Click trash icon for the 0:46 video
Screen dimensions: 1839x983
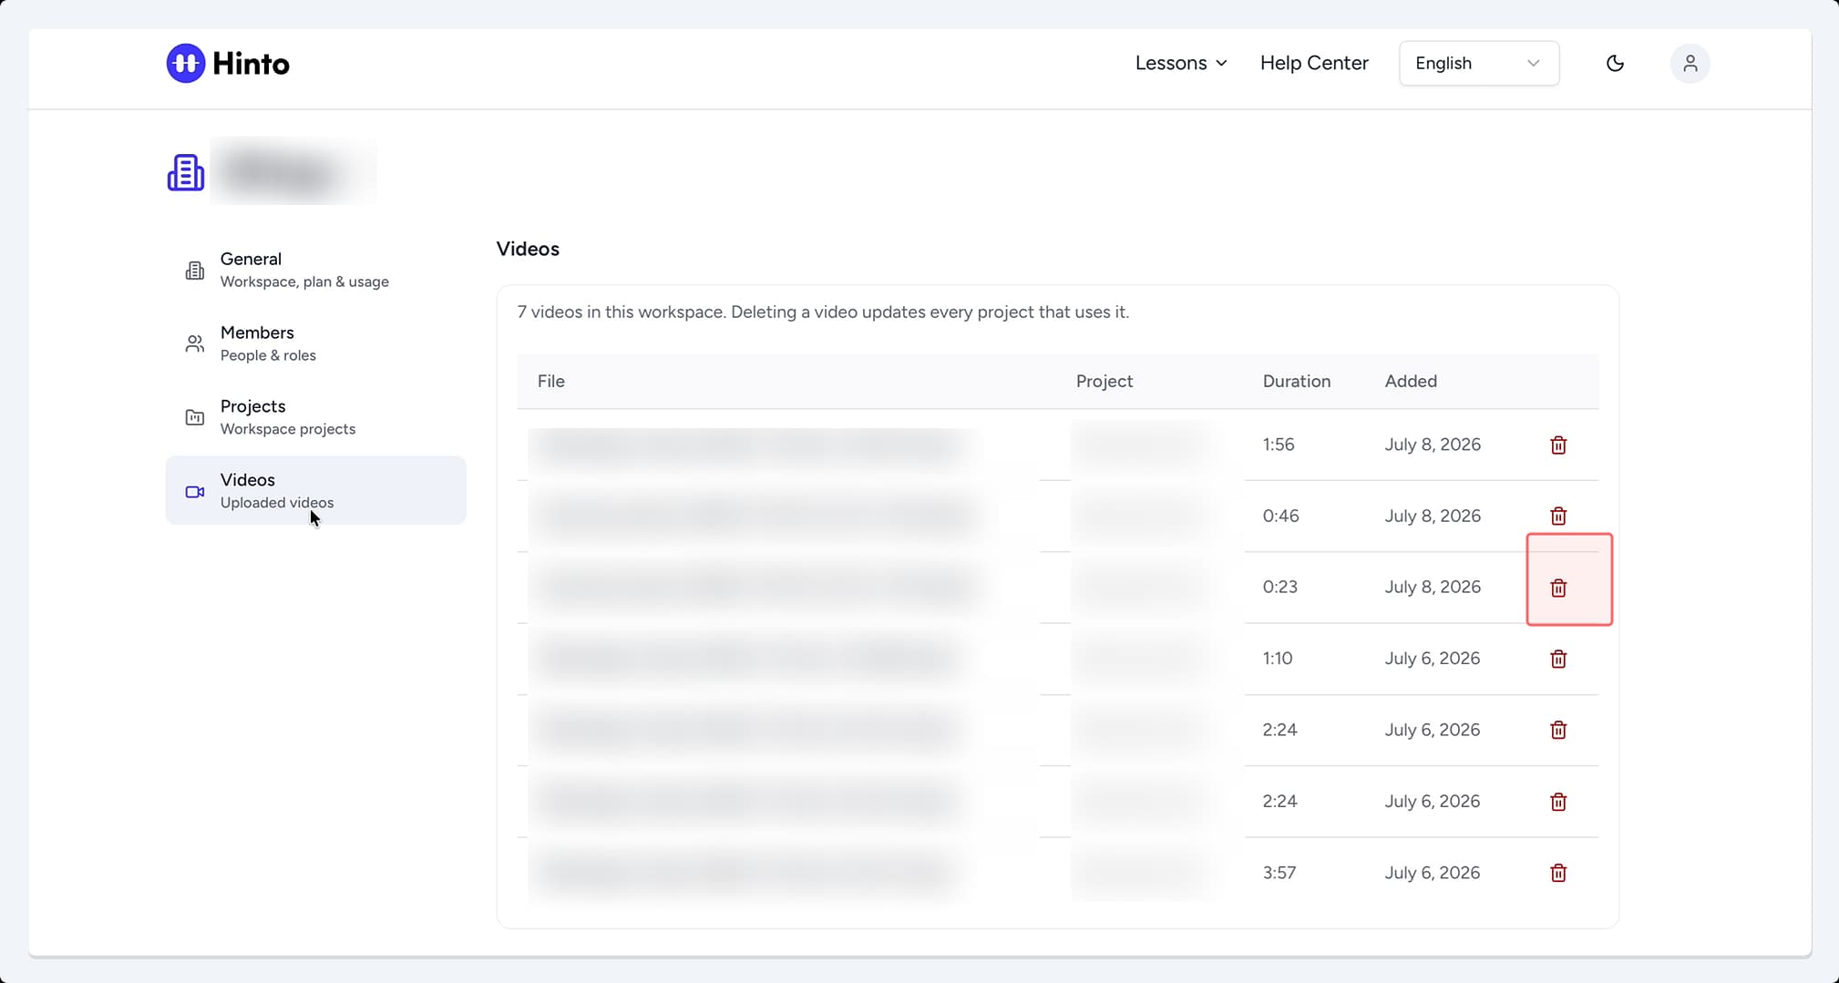1558,516
